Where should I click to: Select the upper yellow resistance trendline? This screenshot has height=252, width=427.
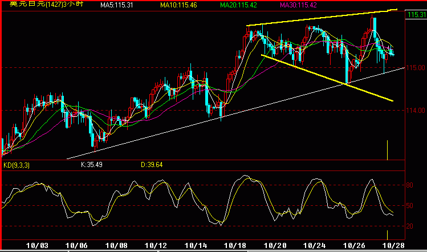322,18
